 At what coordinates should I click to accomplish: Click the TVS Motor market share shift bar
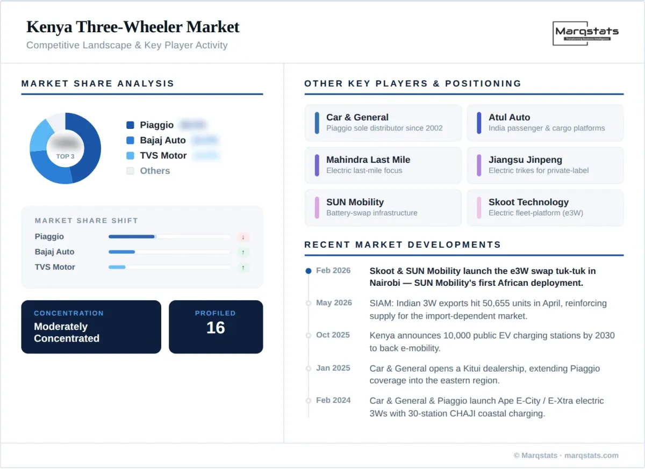point(169,267)
